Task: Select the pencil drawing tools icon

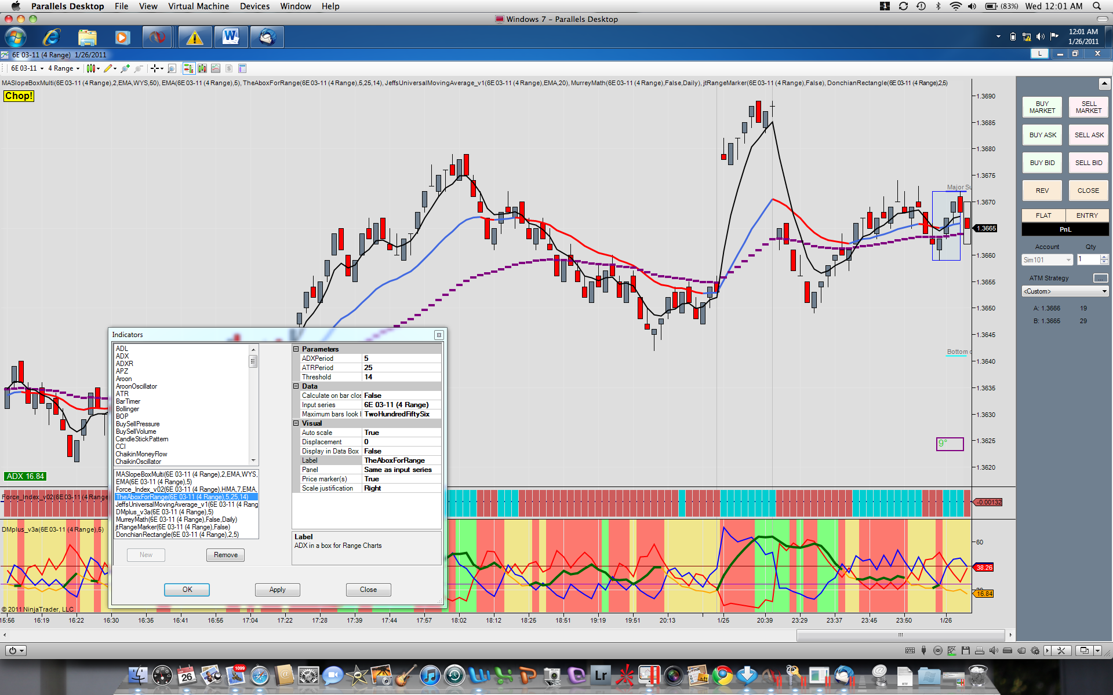Action: [x=110, y=68]
